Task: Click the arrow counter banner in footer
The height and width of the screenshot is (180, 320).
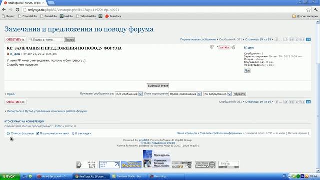Action: 110,164
